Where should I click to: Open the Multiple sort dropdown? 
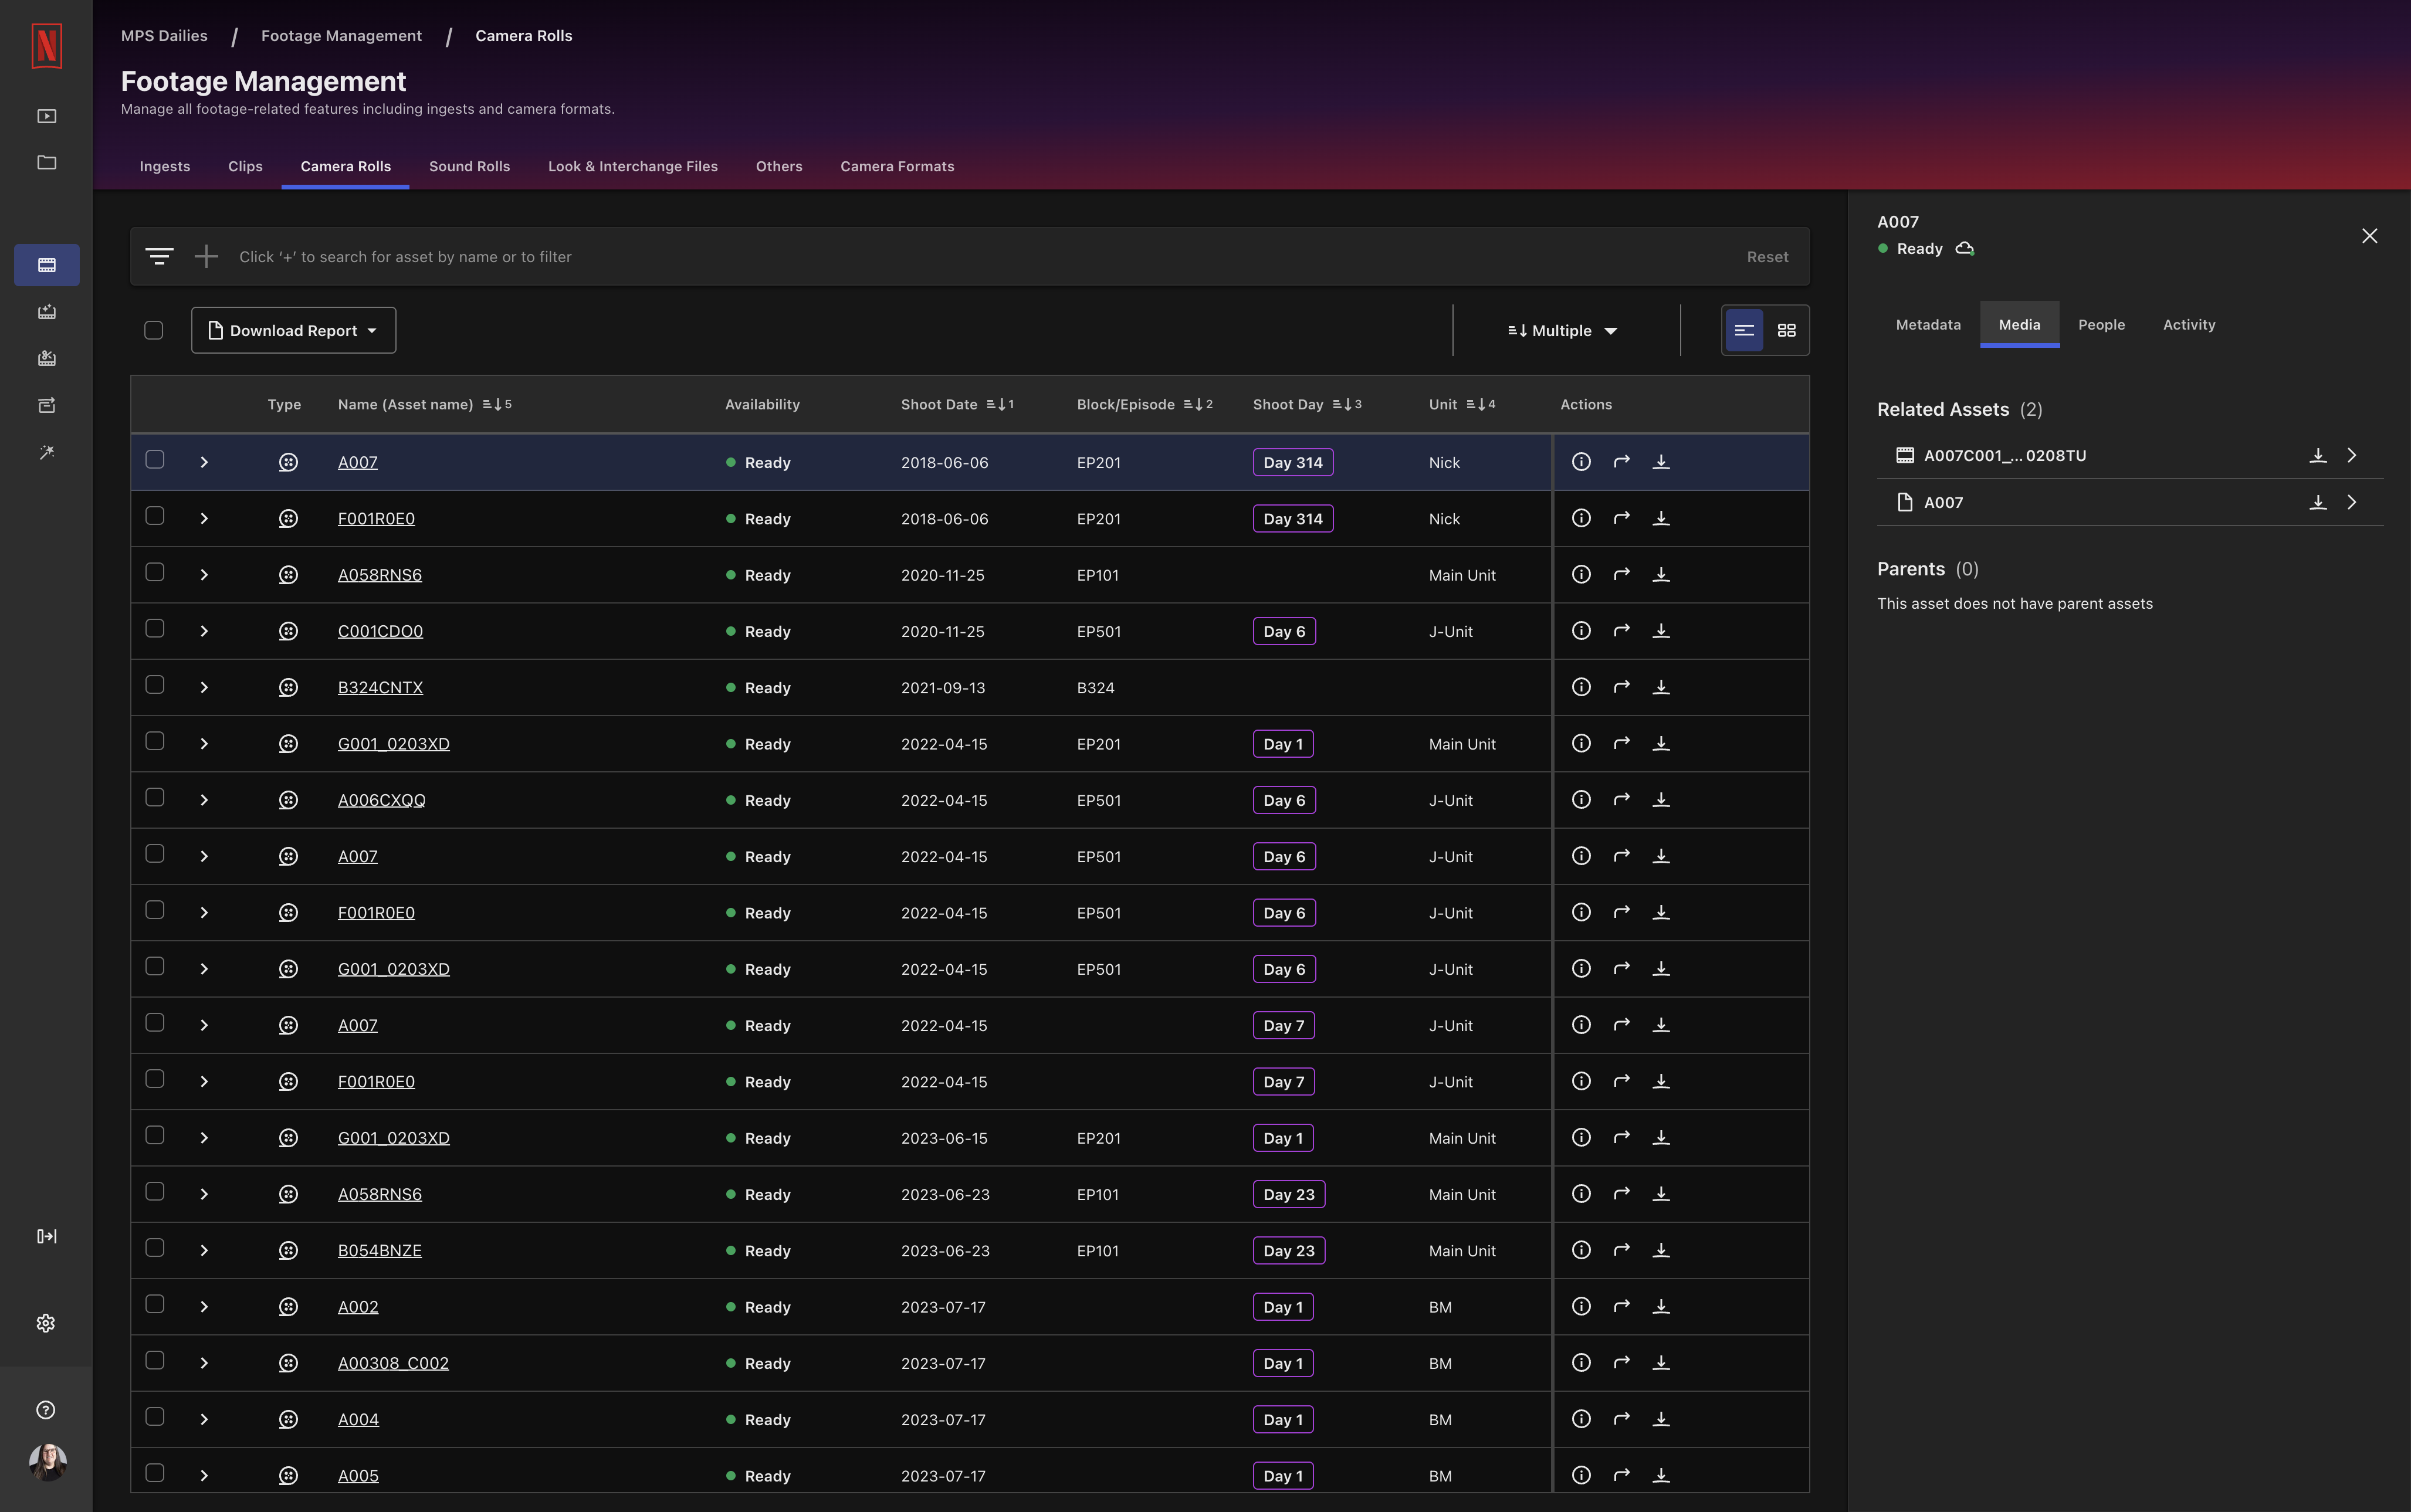point(1560,330)
